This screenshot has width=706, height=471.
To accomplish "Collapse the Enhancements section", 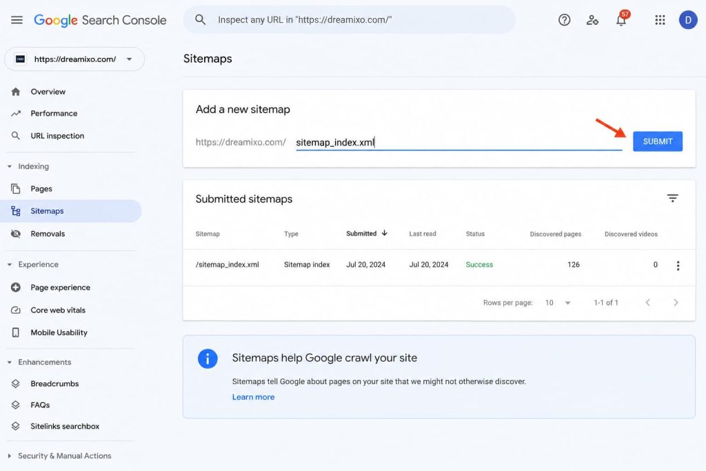I will point(10,362).
